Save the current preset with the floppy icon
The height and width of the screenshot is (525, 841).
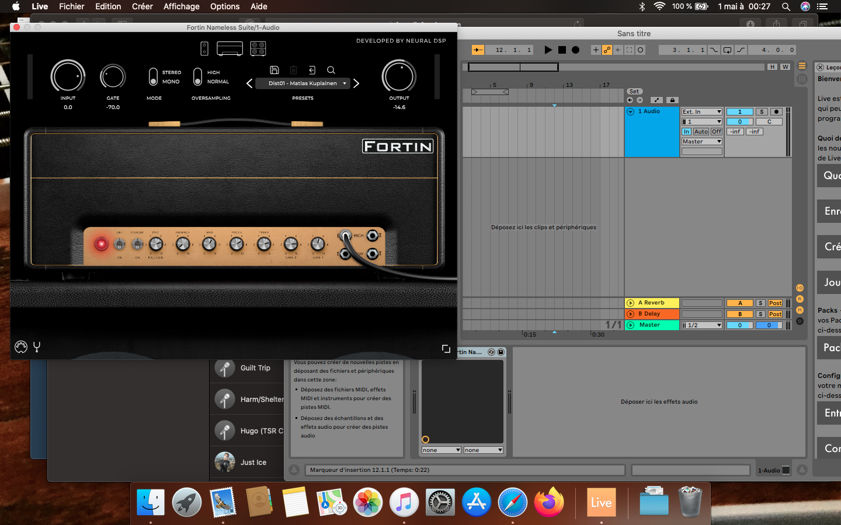pyautogui.click(x=274, y=70)
